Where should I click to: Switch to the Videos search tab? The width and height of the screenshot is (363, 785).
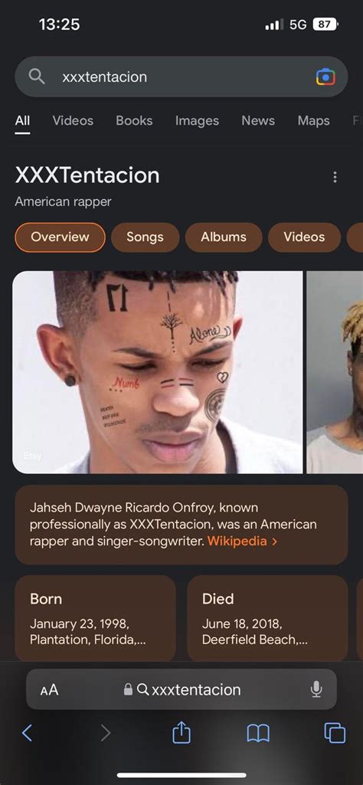click(73, 121)
